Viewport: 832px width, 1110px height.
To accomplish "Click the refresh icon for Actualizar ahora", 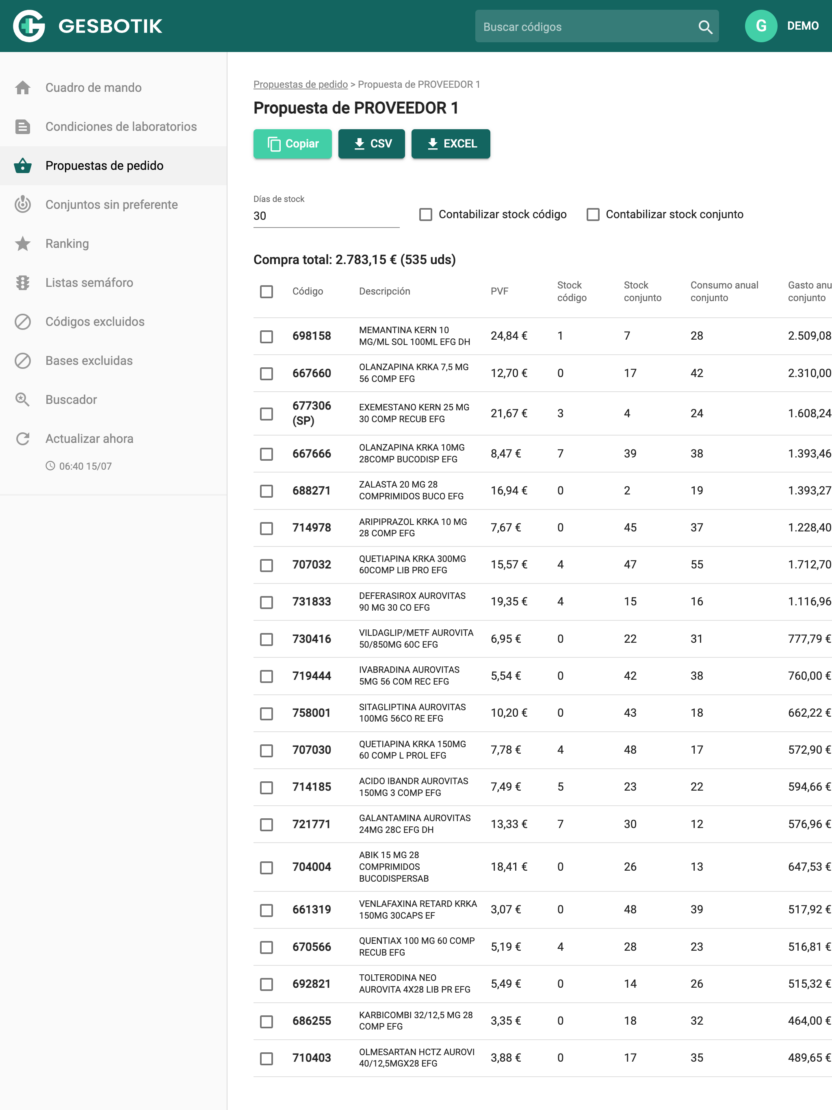I will tap(23, 438).
